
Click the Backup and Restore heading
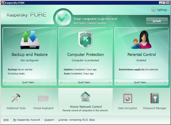[29, 55]
